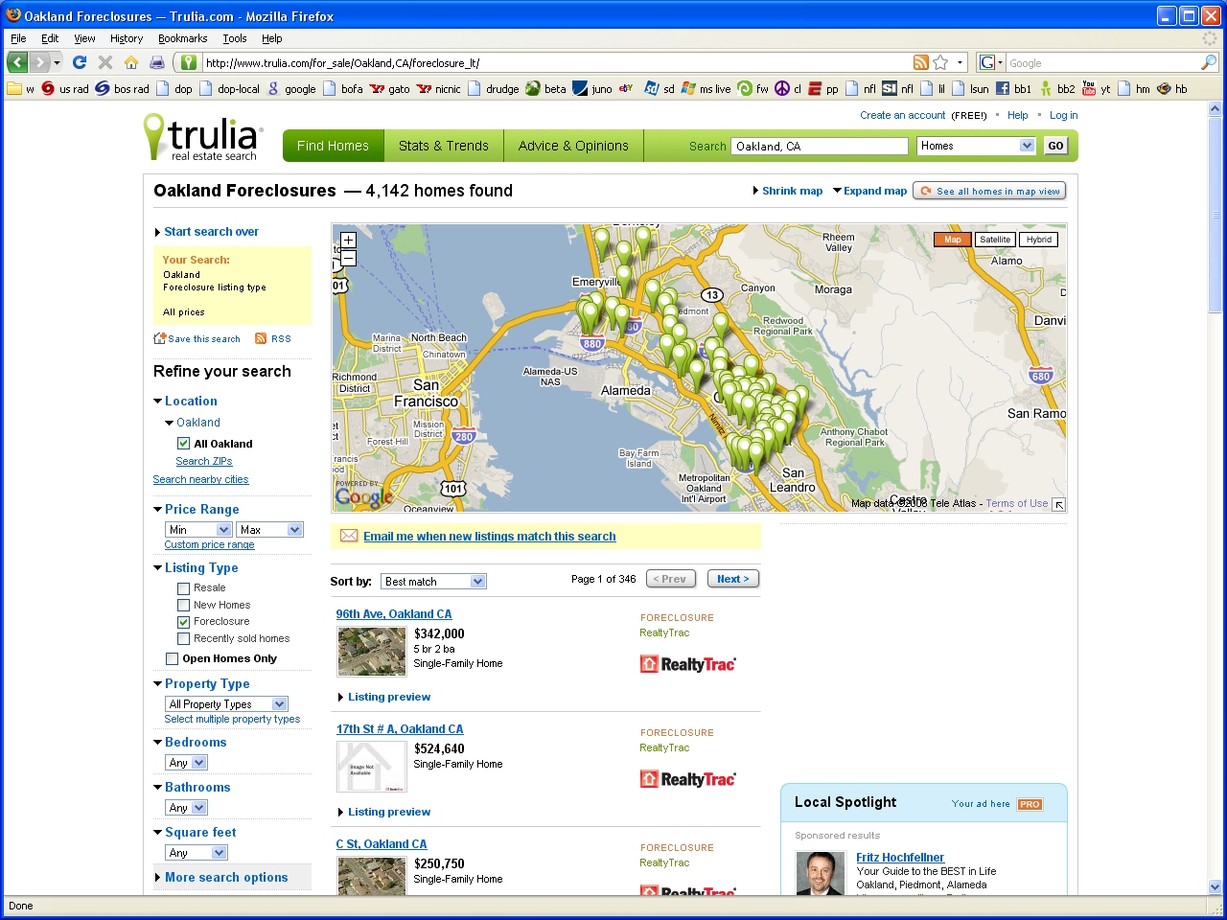Screen dimensions: 1227x920
Task: Open the Bathrooms Any dropdown
Action: coord(186,807)
